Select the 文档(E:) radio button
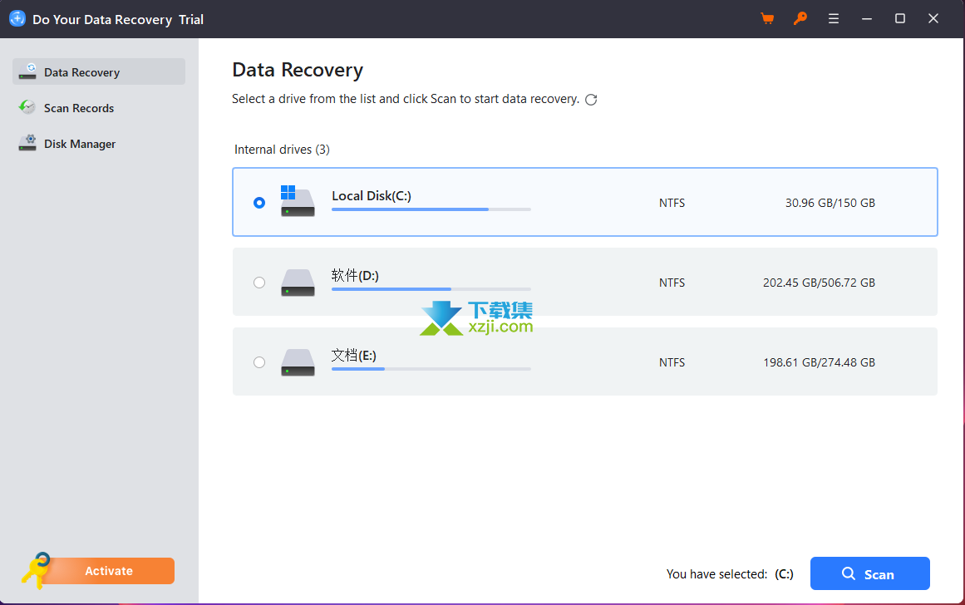 click(259, 362)
